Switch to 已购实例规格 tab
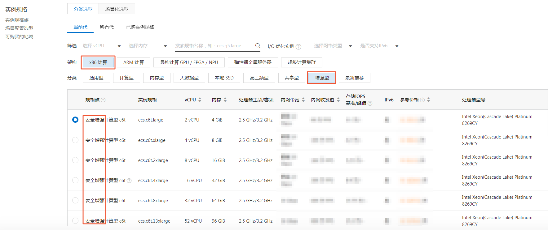548x230 pixels. 140,27
